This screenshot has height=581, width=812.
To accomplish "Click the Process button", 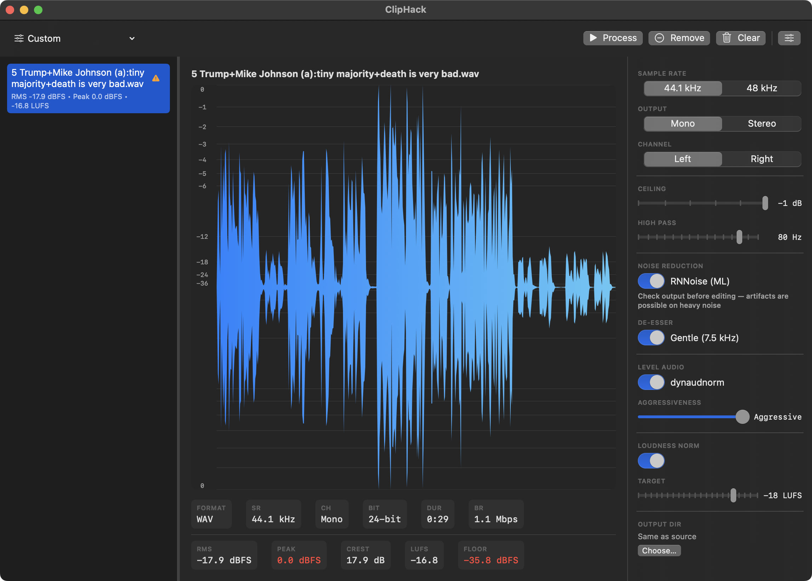I will 612,38.
